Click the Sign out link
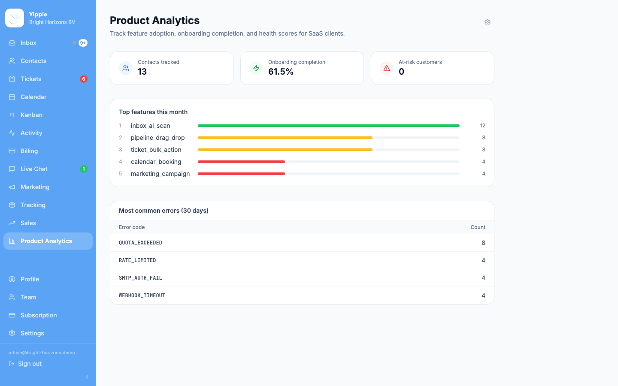This screenshot has height=386, width=618. (25, 364)
